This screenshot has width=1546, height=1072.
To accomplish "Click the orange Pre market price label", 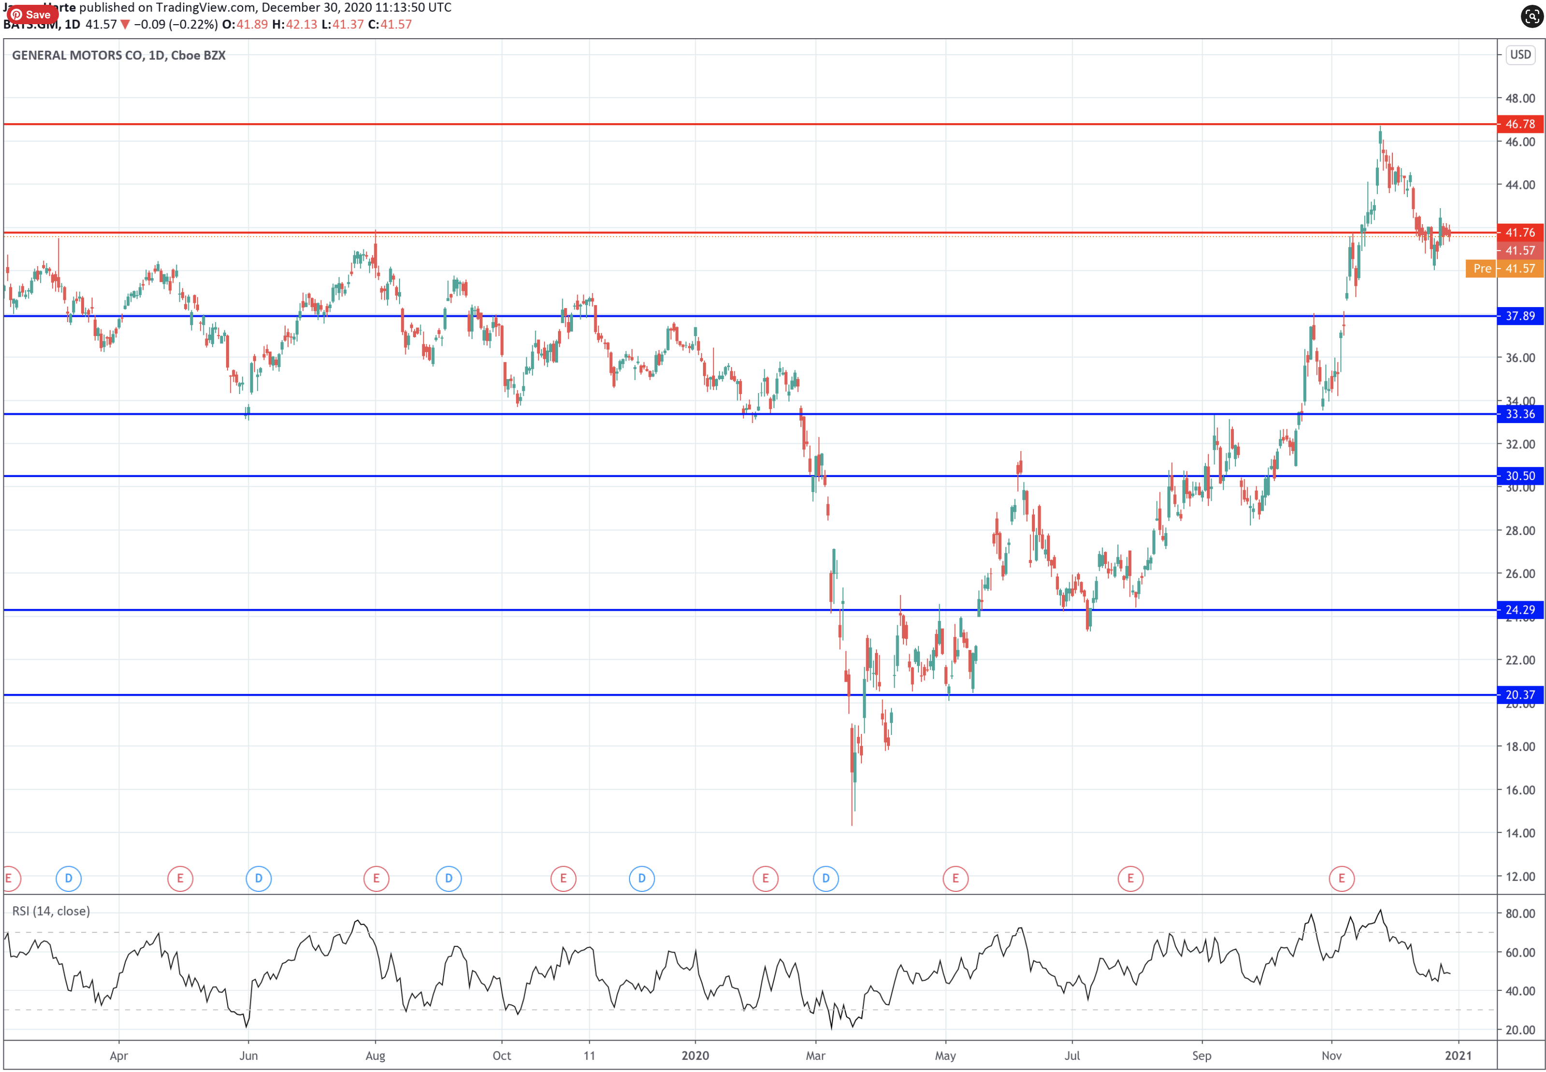I will (1481, 268).
